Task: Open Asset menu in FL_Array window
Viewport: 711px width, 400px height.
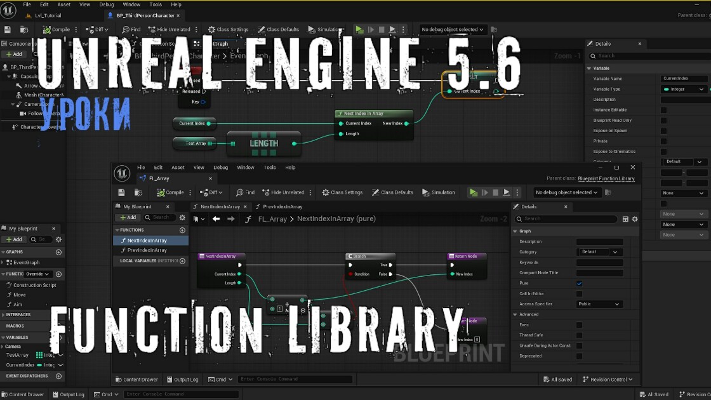Action: (178, 168)
